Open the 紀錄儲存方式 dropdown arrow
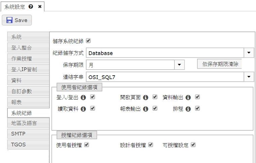The width and height of the screenshot is (256, 163). point(249,53)
